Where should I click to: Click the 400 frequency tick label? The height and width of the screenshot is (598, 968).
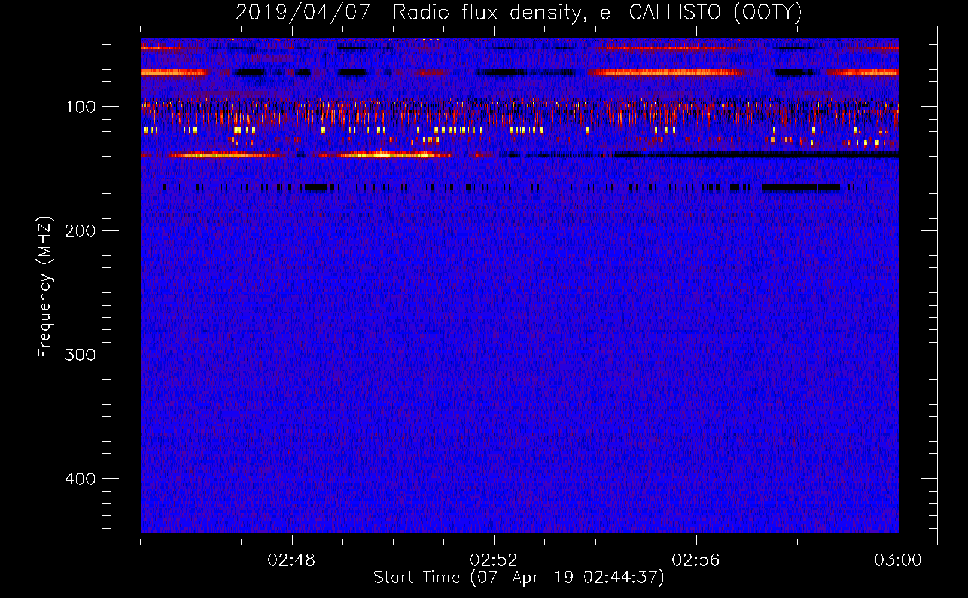pos(80,479)
